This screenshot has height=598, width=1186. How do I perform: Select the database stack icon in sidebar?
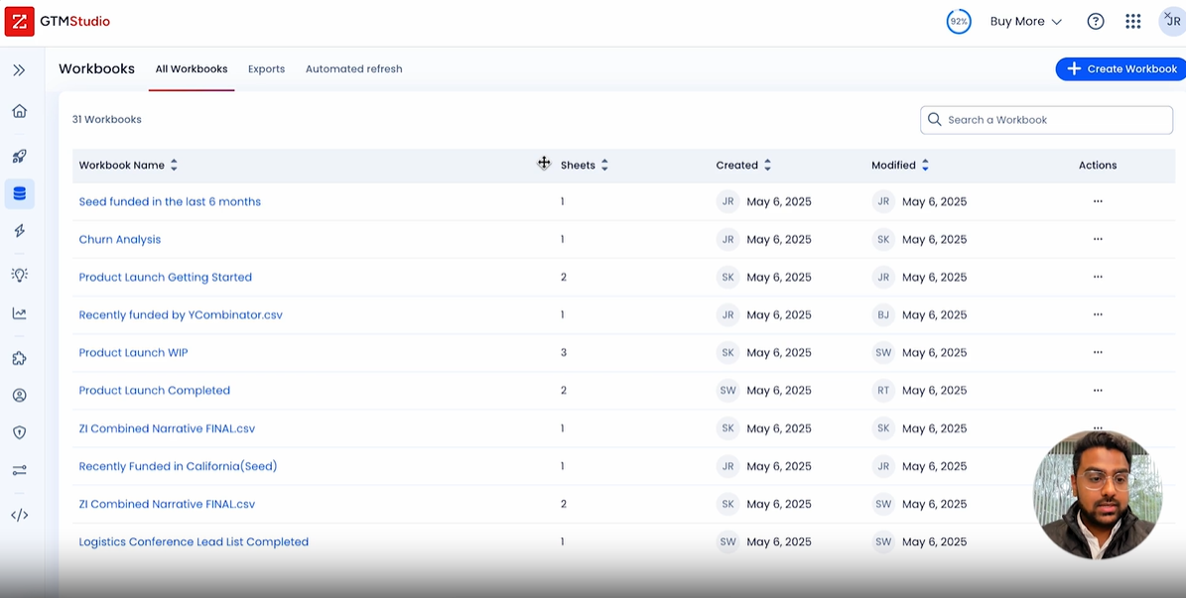click(20, 194)
